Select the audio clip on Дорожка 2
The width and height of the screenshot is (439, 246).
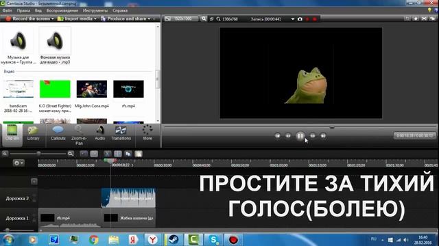(x=128, y=198)
